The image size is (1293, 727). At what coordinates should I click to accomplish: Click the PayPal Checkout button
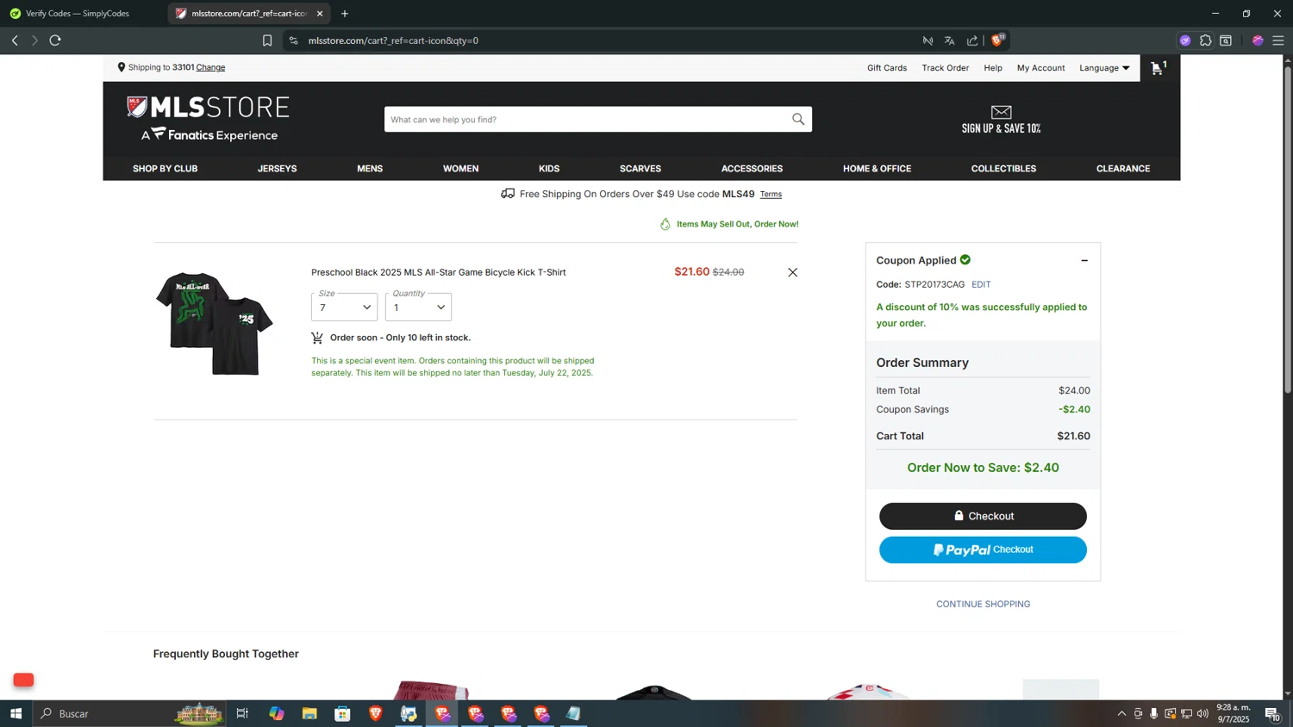click(x=983, y=550)
